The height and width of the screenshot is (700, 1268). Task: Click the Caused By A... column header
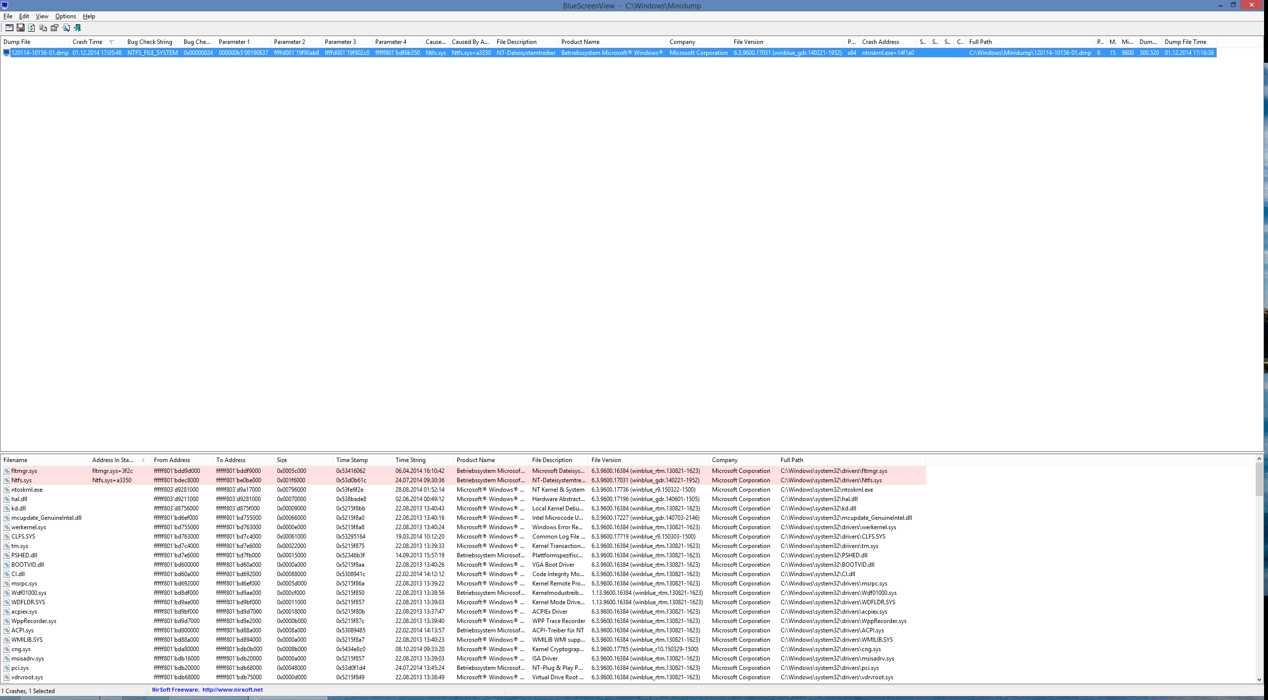pos(470,42)
